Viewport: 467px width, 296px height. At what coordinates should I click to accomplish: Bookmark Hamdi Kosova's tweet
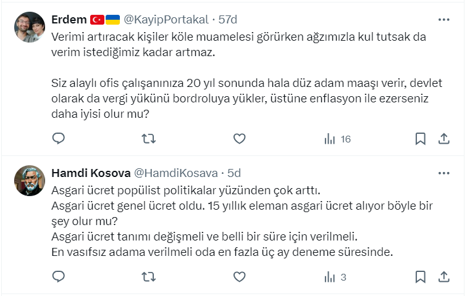pyautogui.click(x=420, y=276)
